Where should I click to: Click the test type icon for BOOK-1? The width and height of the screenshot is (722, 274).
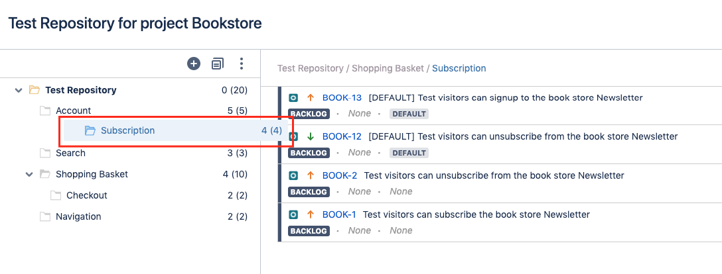[x=294, y=214]
